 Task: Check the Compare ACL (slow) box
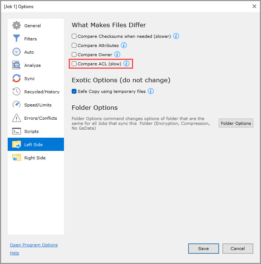click(x=74, y=64)
